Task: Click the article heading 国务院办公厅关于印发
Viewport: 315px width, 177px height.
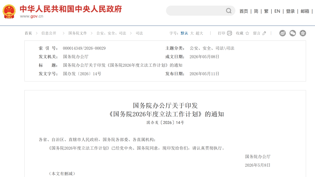Action: pyautogui.click(x=165, y=105)
